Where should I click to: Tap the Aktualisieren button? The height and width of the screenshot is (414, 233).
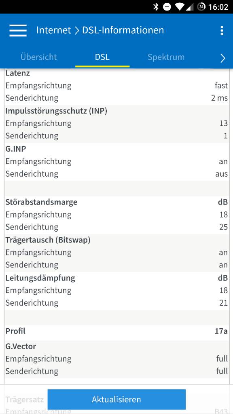click(116, 399)
